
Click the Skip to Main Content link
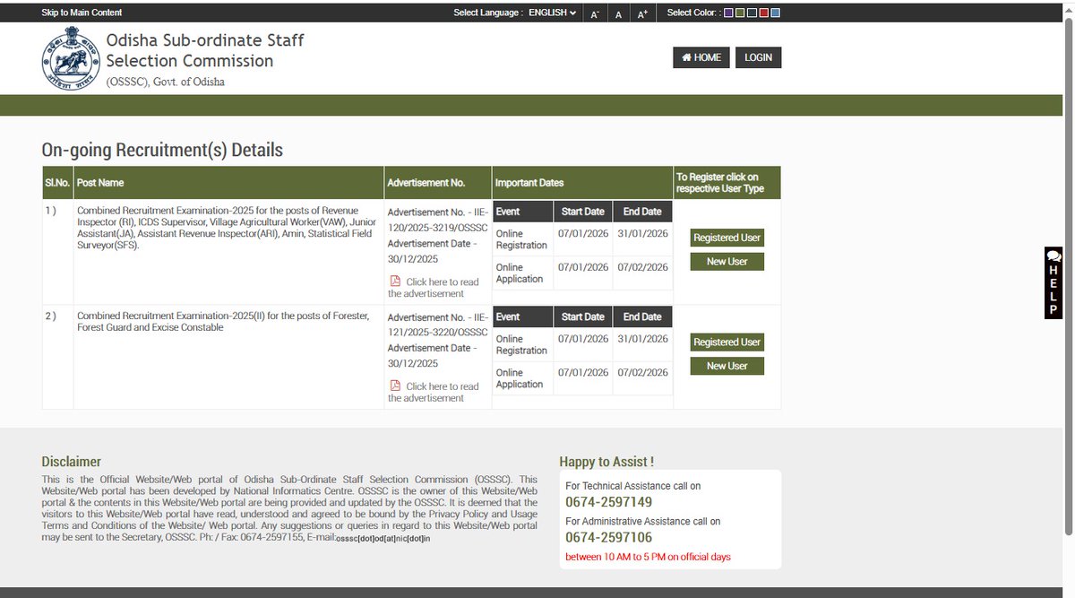click(x=82, y=13)
